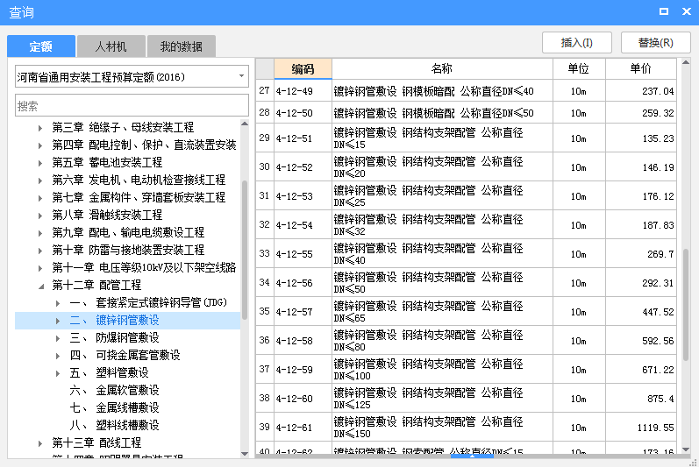Click table scrollbar up arrow
Screen dimensions: 699x467
point(686,62)
